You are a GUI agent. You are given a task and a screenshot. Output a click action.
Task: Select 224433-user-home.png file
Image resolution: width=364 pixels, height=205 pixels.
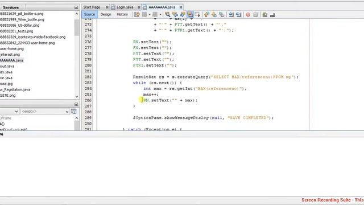point(27,43)
